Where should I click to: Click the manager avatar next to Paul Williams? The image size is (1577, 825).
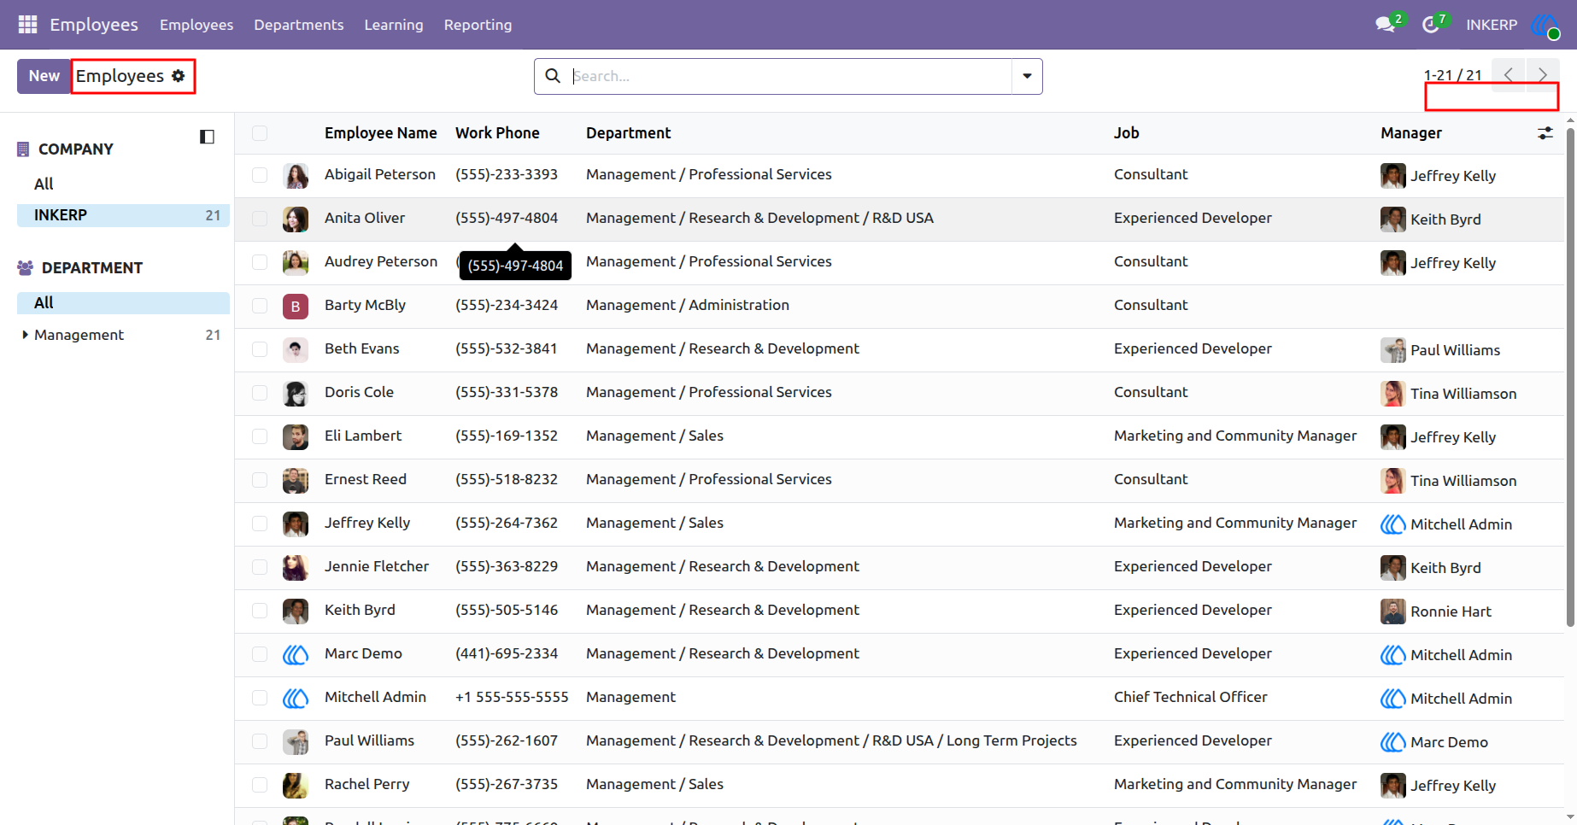click(x=1393, y=742)
